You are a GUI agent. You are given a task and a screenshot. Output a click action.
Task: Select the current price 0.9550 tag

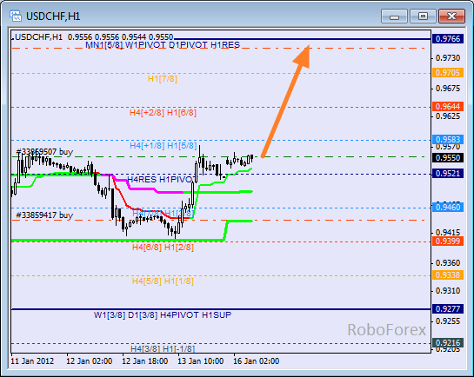click(x=448, y=157)
